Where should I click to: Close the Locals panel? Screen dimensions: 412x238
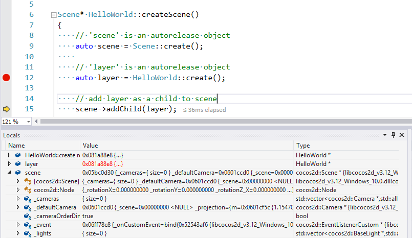pyautogui.click(x=403, y=135)
